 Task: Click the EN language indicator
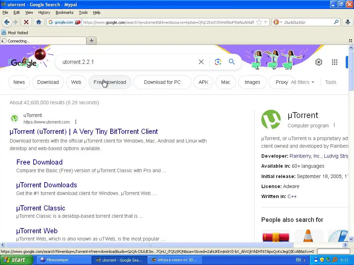click(298, 260)
